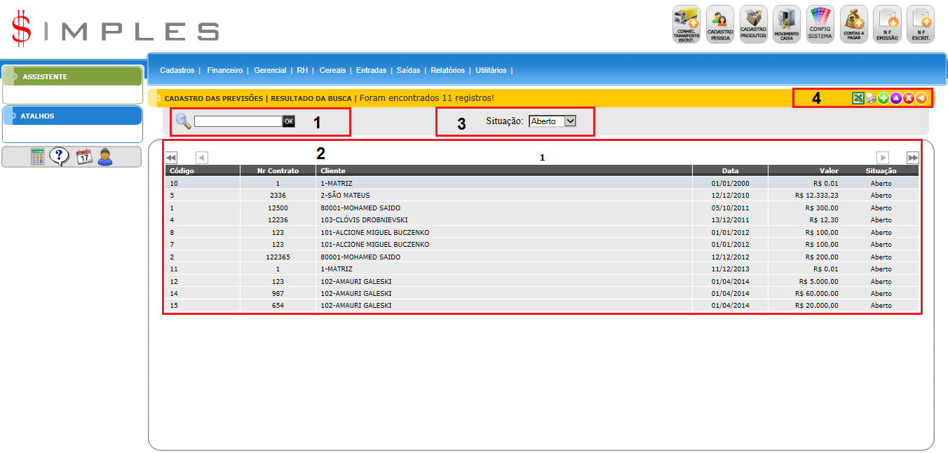Image resolution: width=948 pixels, height=453 pixels.
Task: Open the calculator icon in the sidebar
Action: pos(38,157)
